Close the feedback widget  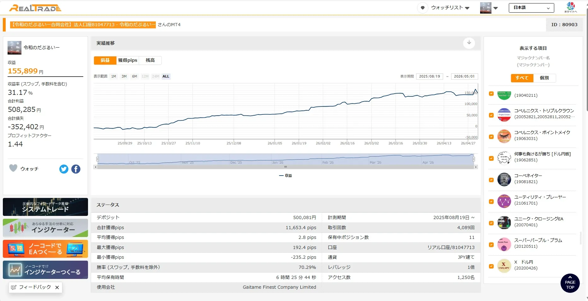[x=57, y=287]
